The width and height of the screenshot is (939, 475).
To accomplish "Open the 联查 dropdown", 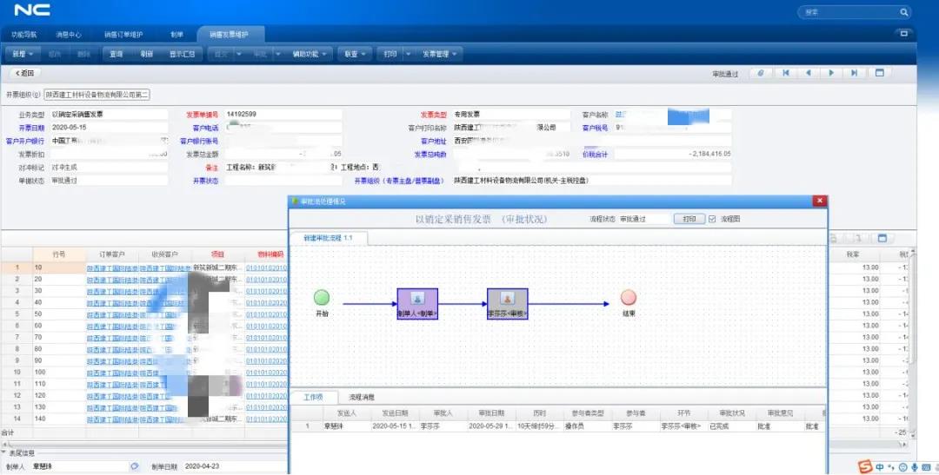I will pos(355,54).
